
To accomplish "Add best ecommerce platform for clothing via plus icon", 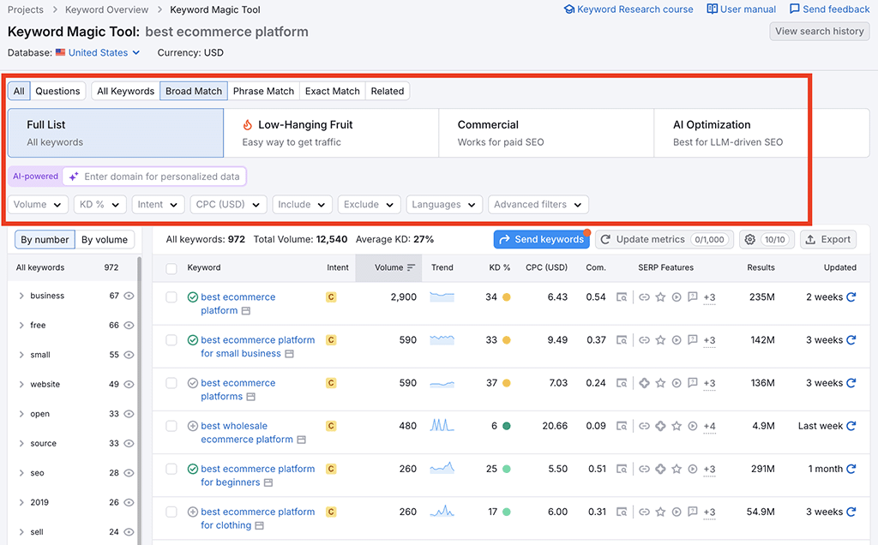I will (x=193, y=512).
